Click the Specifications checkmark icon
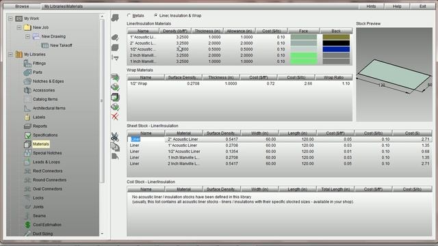 pos(27,135)
